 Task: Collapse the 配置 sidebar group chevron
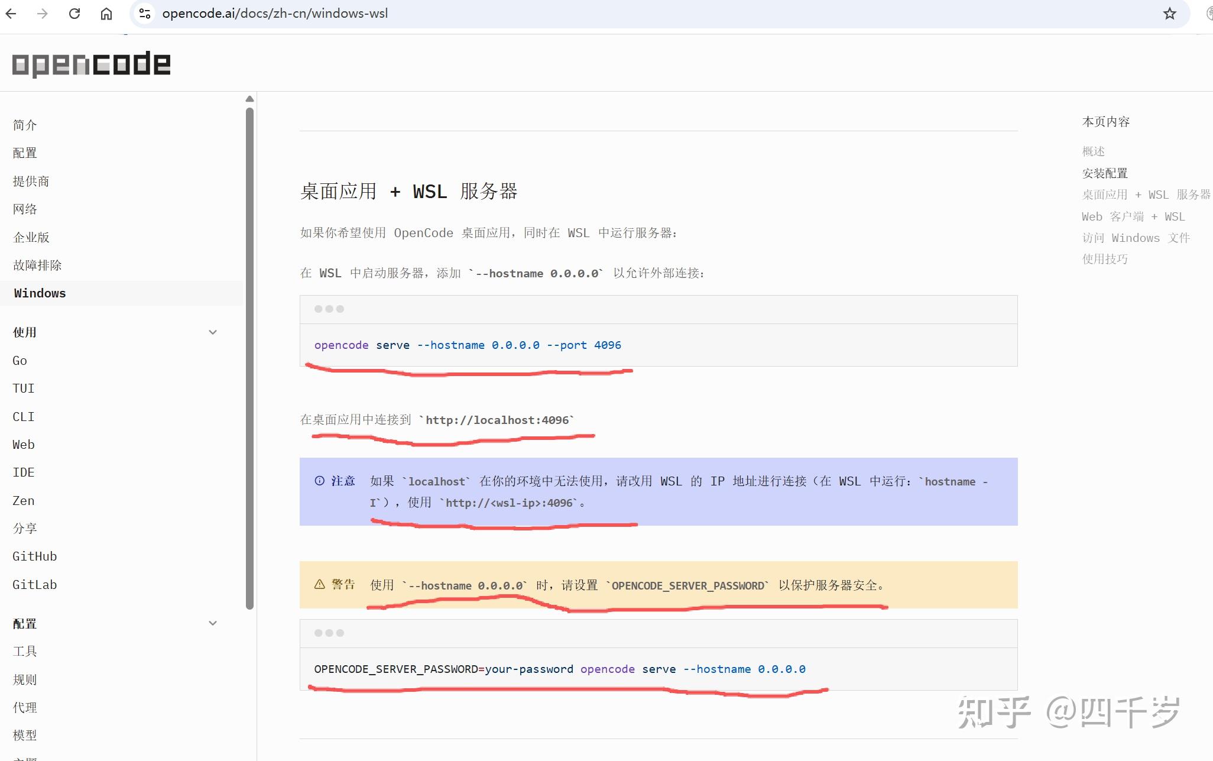213,623
